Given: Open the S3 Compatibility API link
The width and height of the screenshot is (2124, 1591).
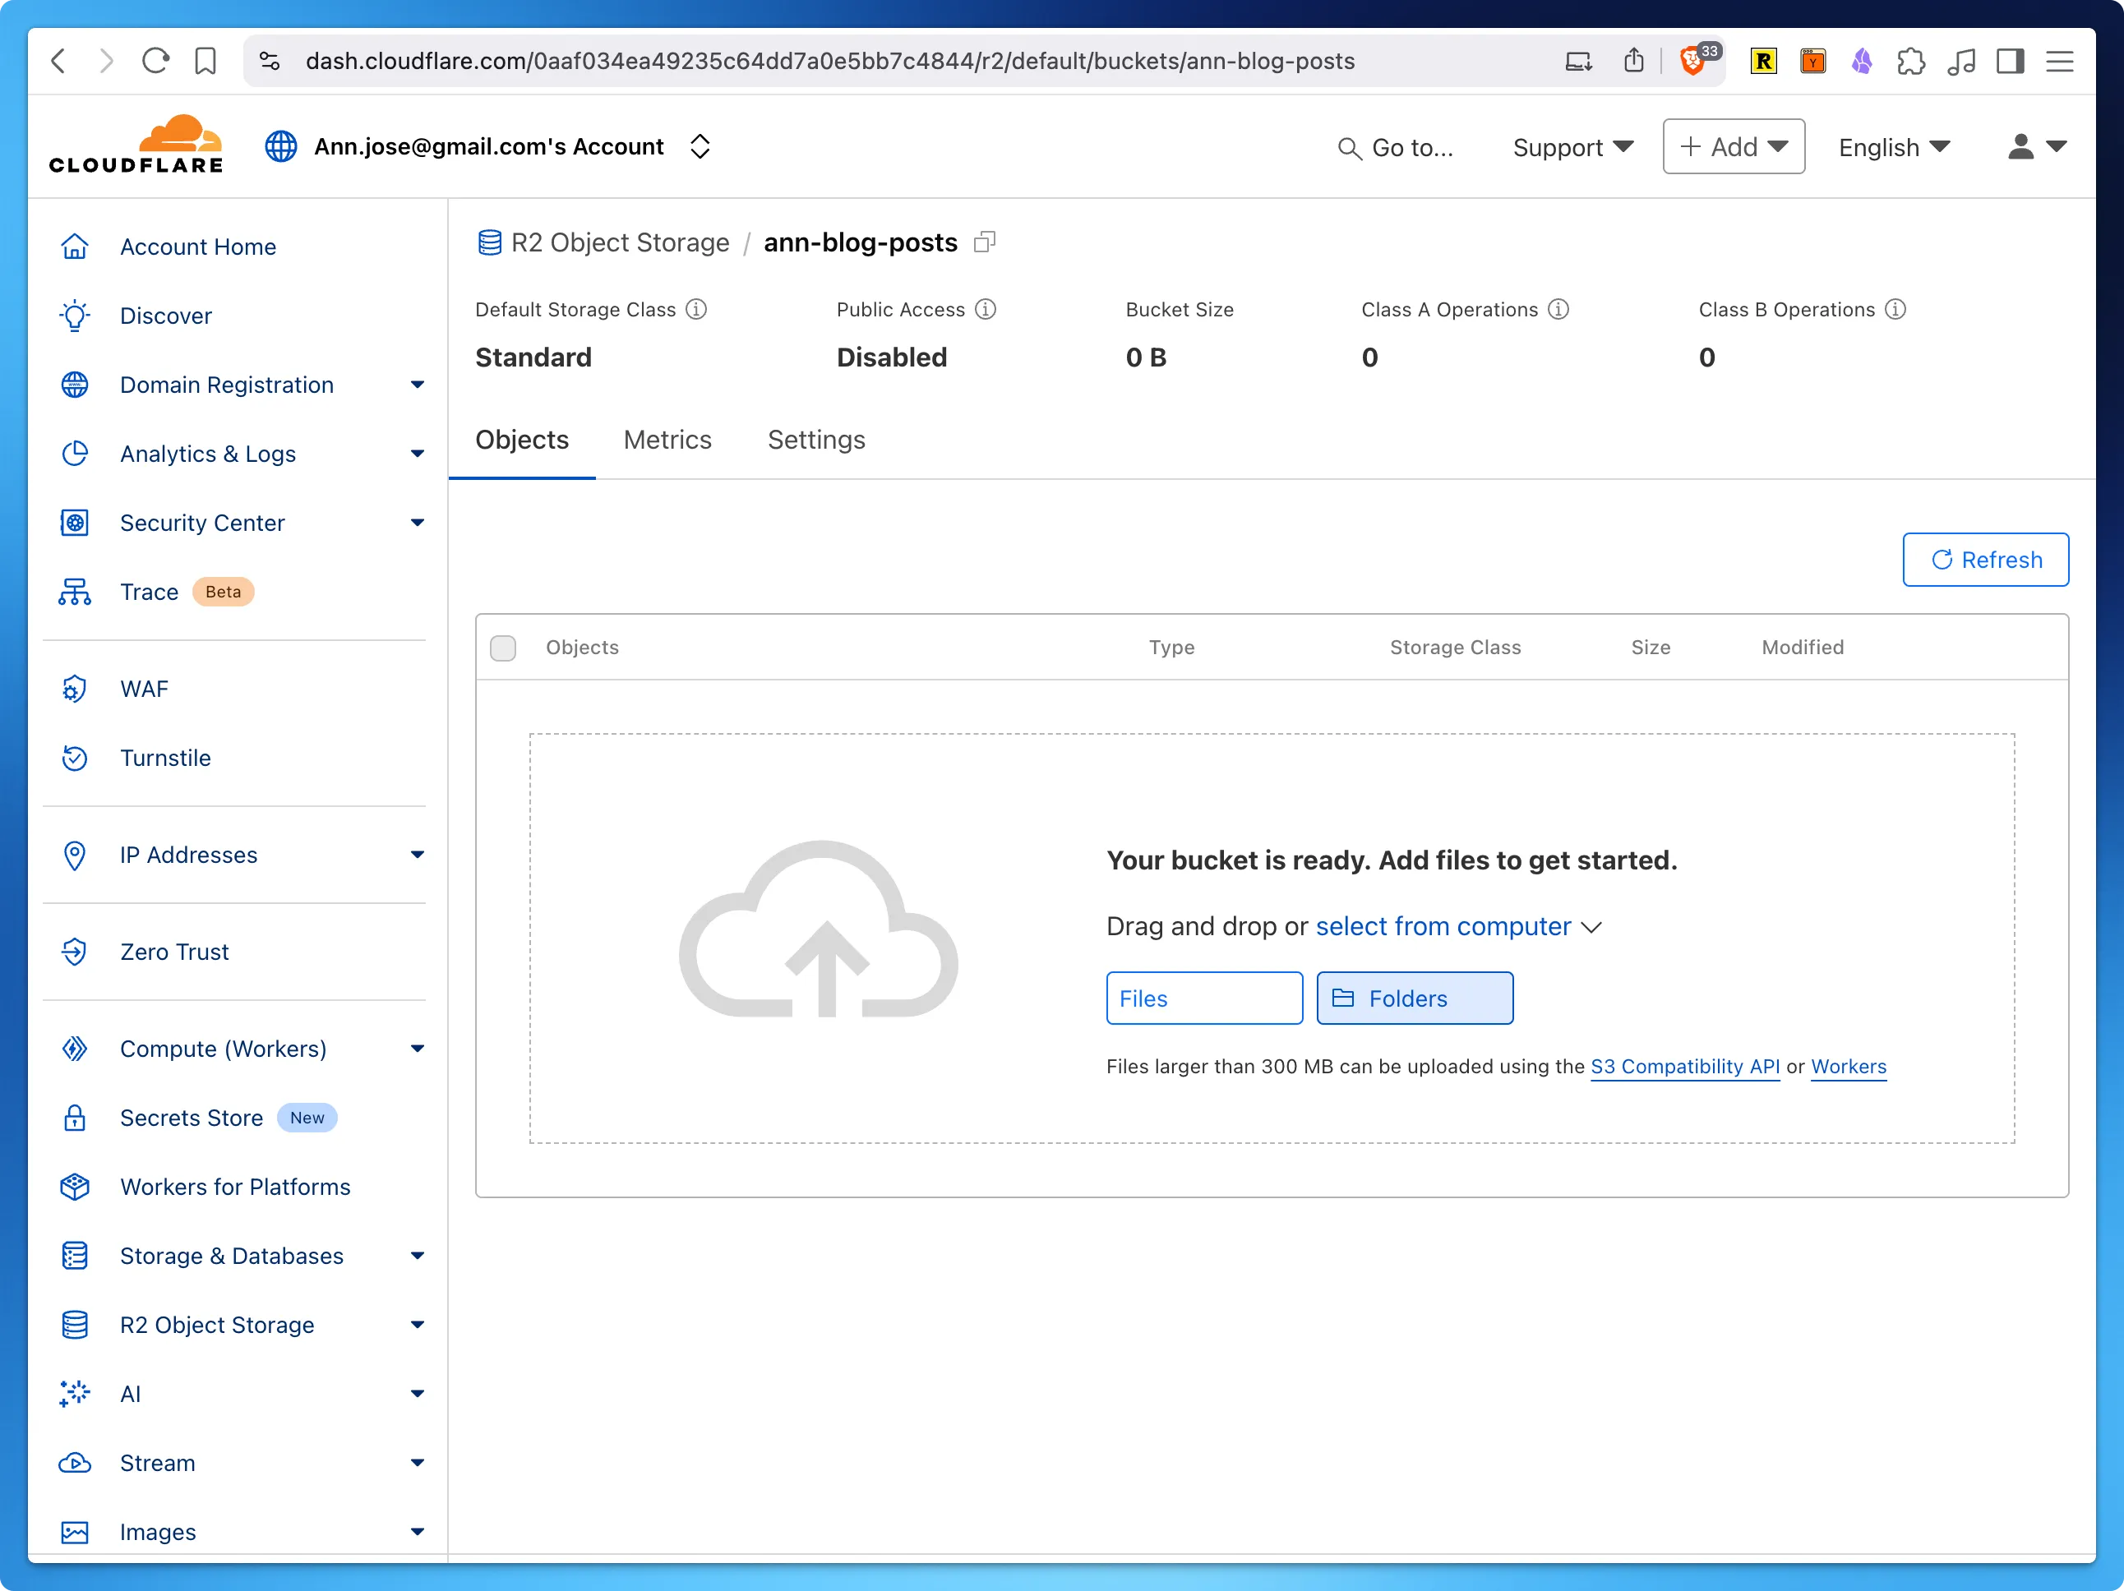Looking at the screenshot, I should pyautogui.click(x=1684, y=1067).
